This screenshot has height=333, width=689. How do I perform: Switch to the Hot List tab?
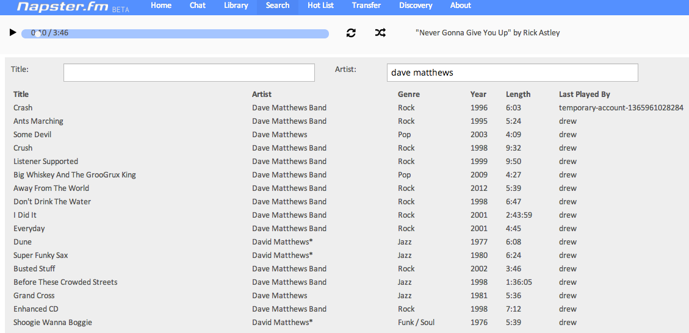tap(320, 5)
